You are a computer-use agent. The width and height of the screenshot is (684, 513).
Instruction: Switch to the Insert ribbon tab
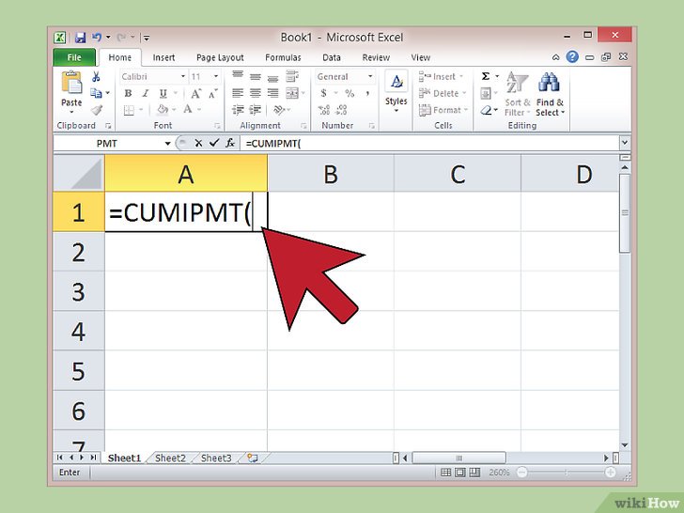click(x=163, y=57)
